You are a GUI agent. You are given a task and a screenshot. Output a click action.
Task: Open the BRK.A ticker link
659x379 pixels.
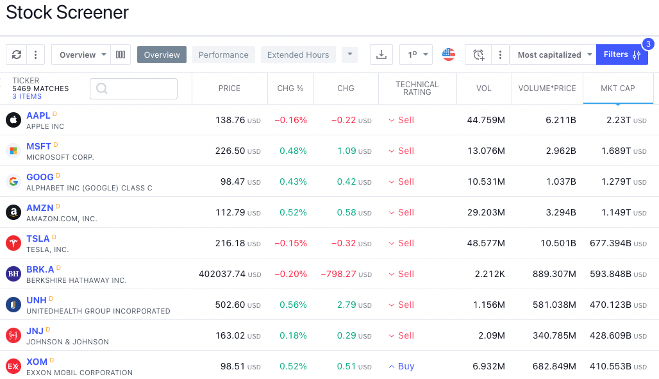pos(40,269)
